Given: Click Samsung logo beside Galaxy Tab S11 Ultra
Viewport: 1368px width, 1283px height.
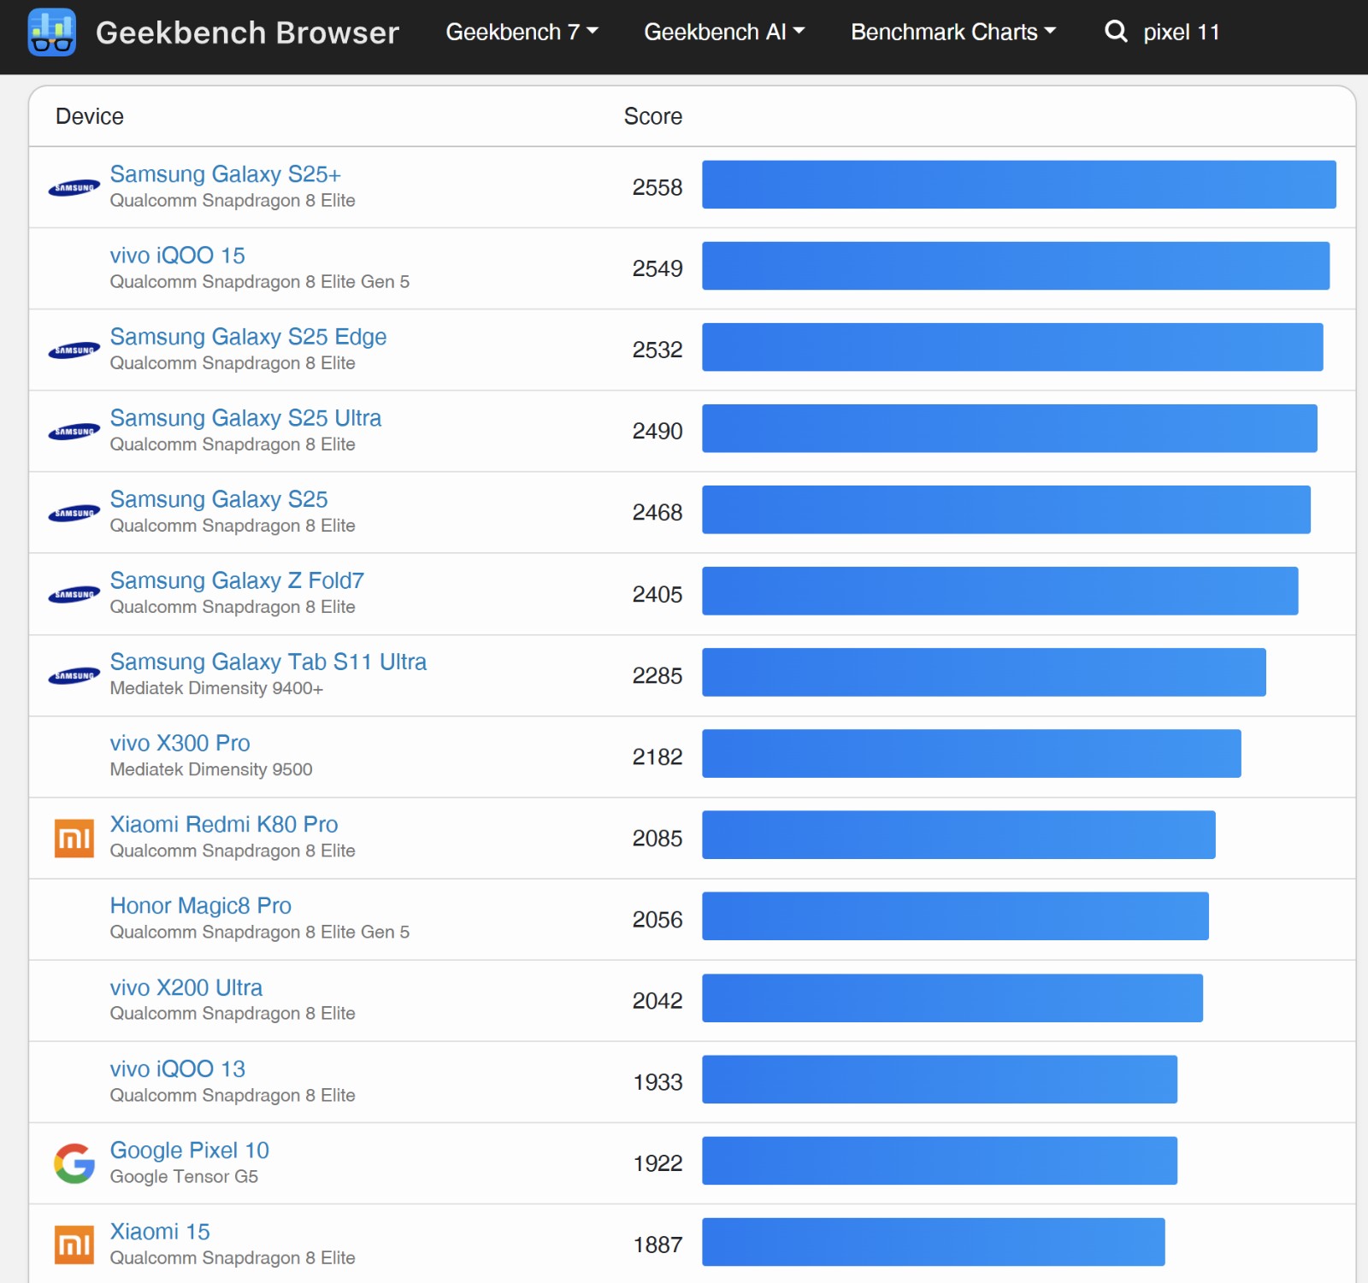Looking at the screenshot, I should (x=74, y=675).
